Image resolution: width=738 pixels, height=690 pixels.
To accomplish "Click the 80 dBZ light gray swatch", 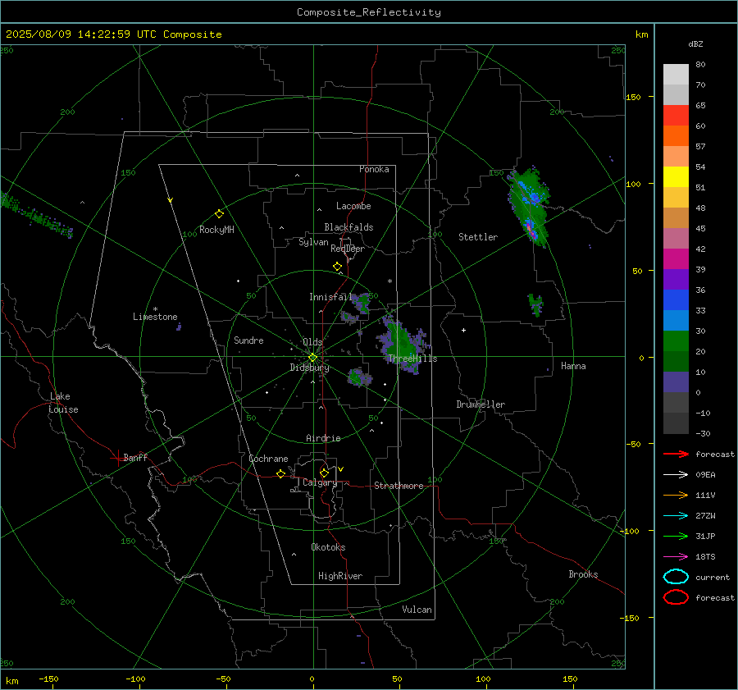I will pos(676,74).
